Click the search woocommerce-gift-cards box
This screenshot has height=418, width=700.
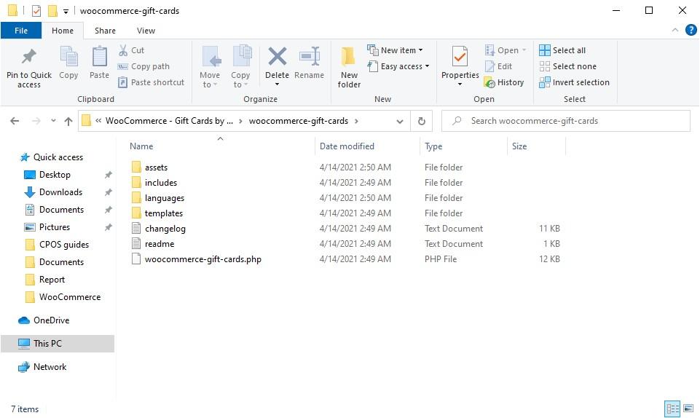(566, 121)
